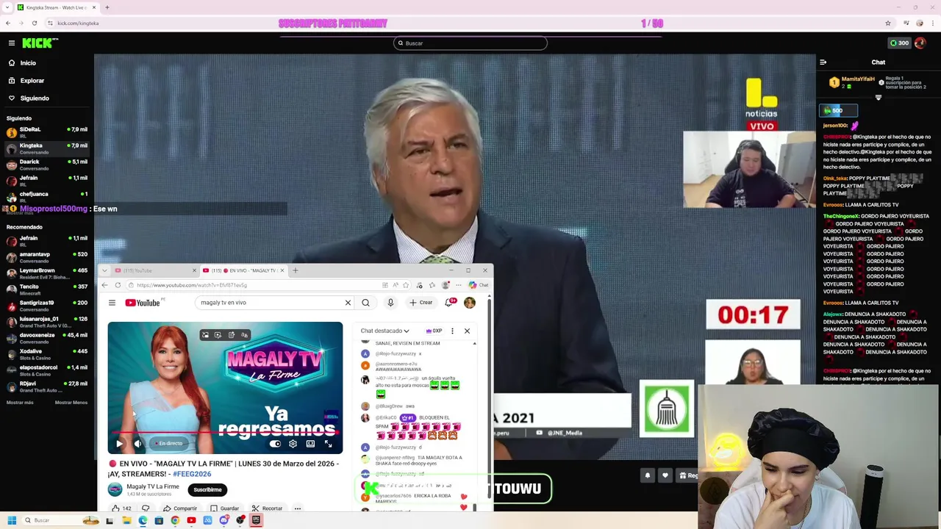This screenshot has width=941, height=529.
Task: Toggle YouTube autoplay switch
Action: tap(275, 444)
